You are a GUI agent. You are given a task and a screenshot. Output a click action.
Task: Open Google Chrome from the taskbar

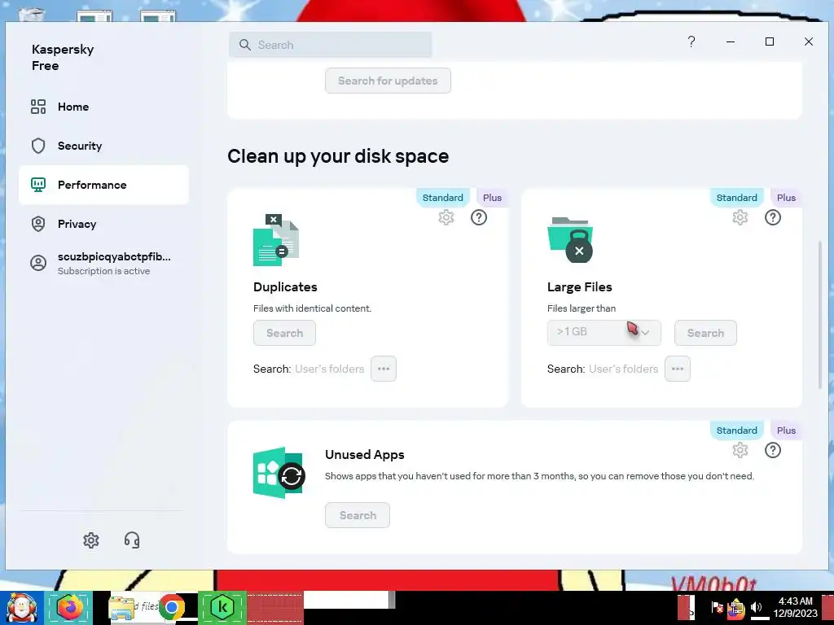tap(171, 607)
